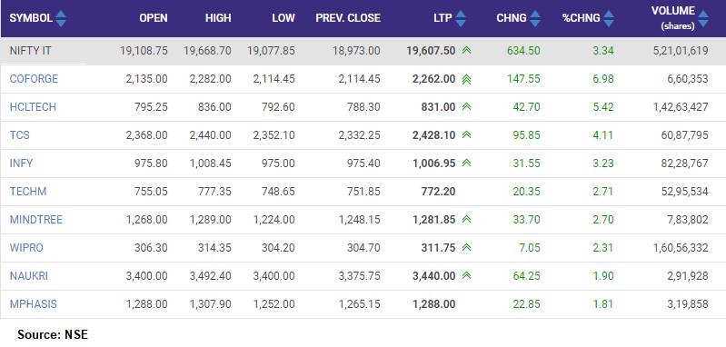Open the TCS symbol link
The height and width of the screenshot is (347, 726).
click(x=19, y=135)
